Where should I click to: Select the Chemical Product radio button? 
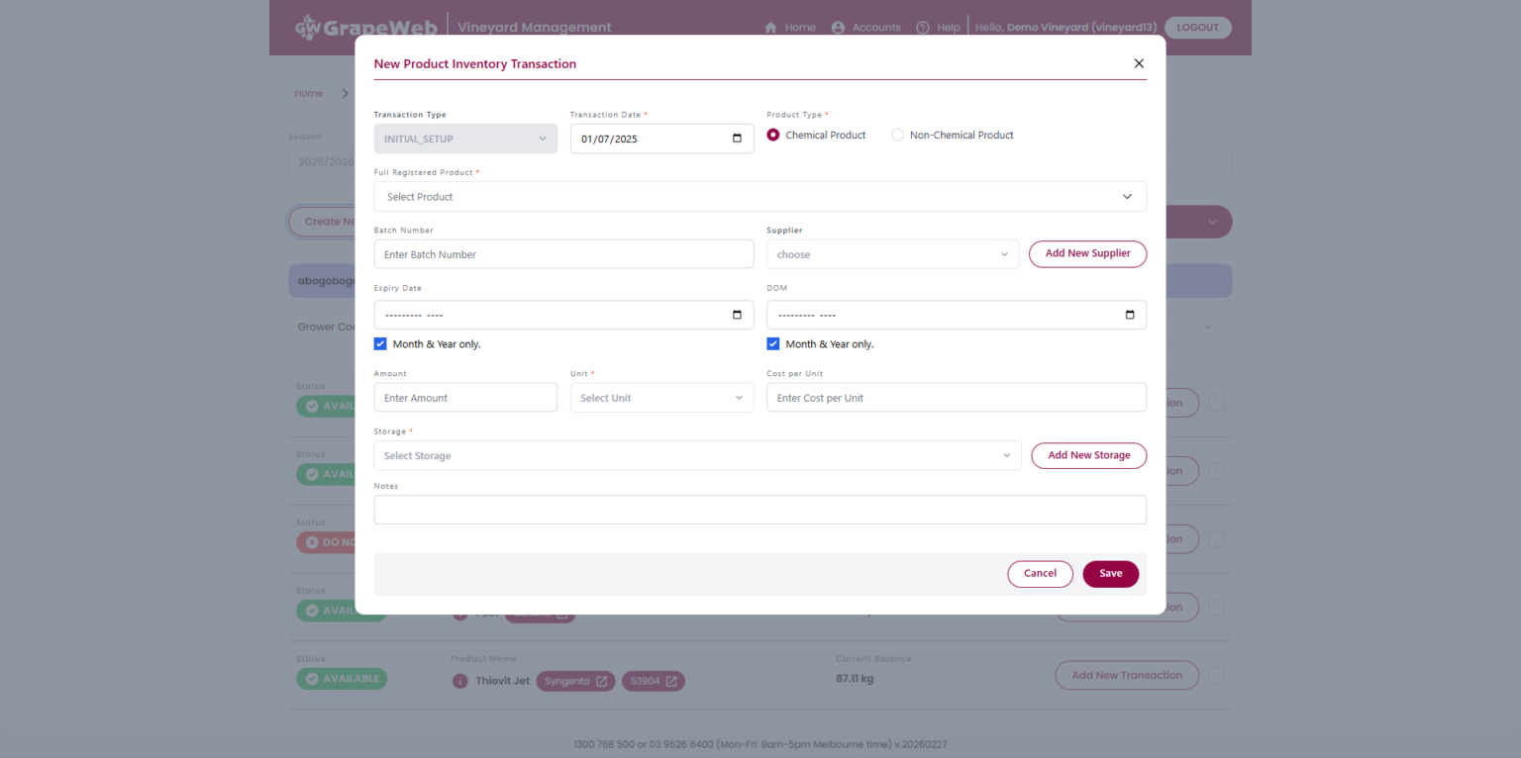click(x=773, y=135)
